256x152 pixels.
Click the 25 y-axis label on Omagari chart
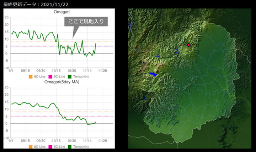[x=6, y=17]
